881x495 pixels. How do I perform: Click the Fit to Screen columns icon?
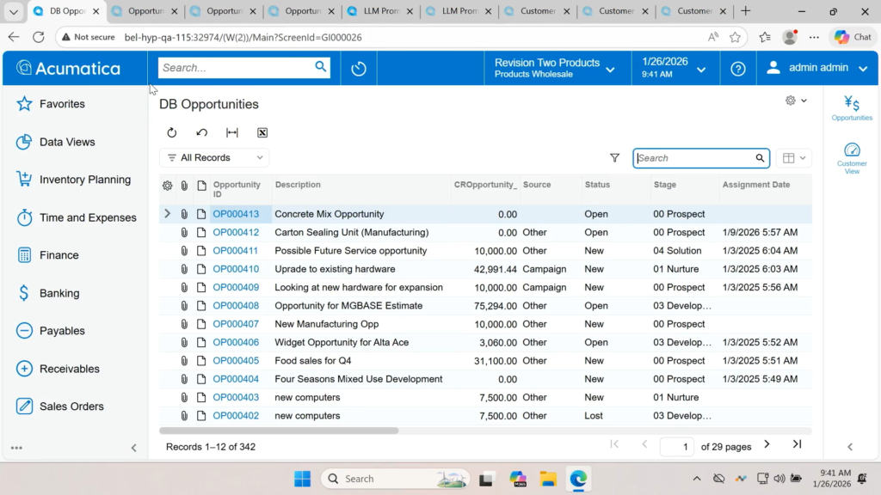pyautogui.click(x=232, y=132)
